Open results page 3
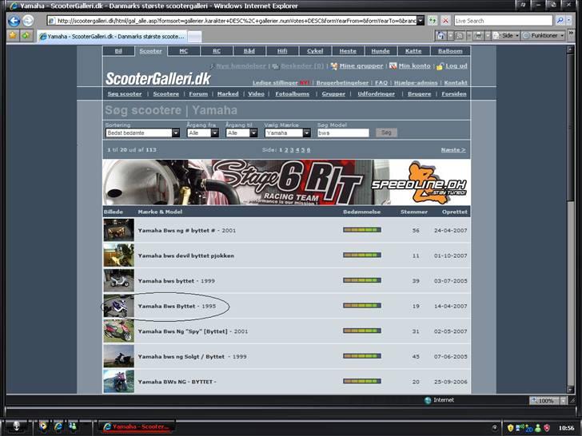 [x=292, y=150]
